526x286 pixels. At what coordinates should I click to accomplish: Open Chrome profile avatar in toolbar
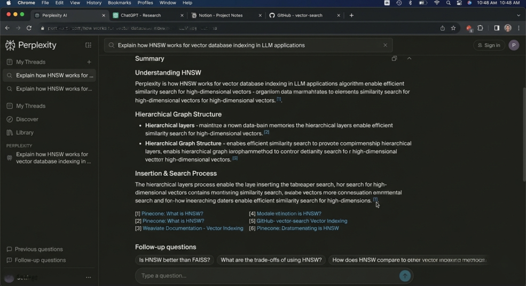[x=508, y=28]
